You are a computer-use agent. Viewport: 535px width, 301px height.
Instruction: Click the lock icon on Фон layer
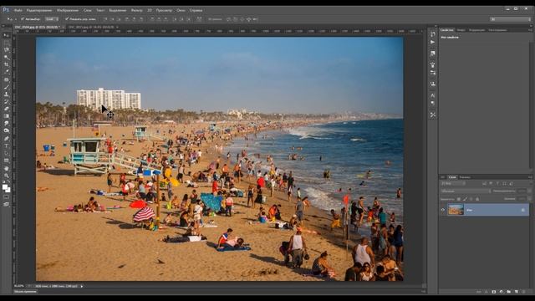click(523, 210)
